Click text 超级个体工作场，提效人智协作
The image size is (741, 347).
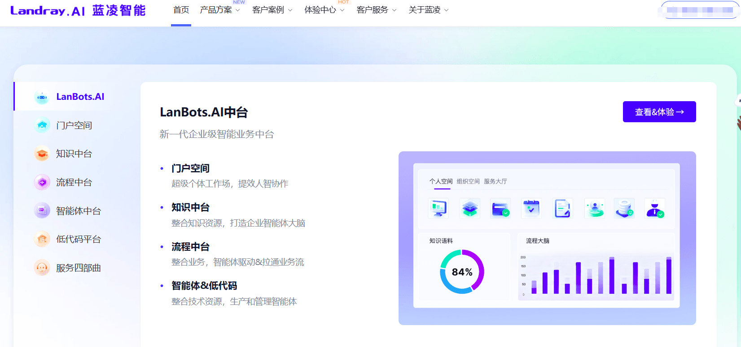click(230, 184)
